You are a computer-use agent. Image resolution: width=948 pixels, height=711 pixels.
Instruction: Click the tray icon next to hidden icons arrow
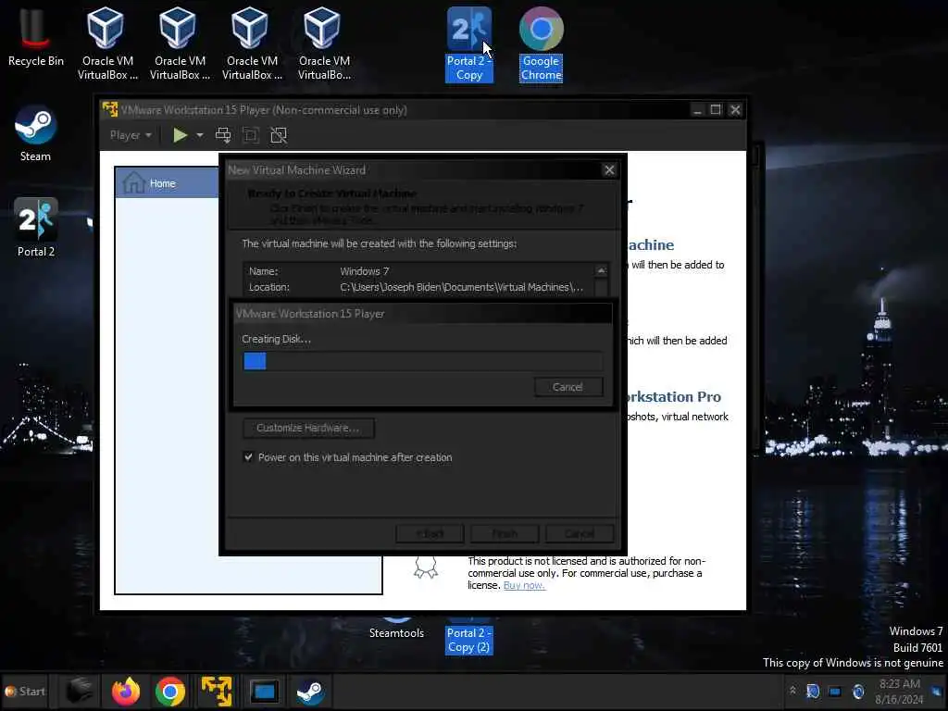click(x=813, y=691)
